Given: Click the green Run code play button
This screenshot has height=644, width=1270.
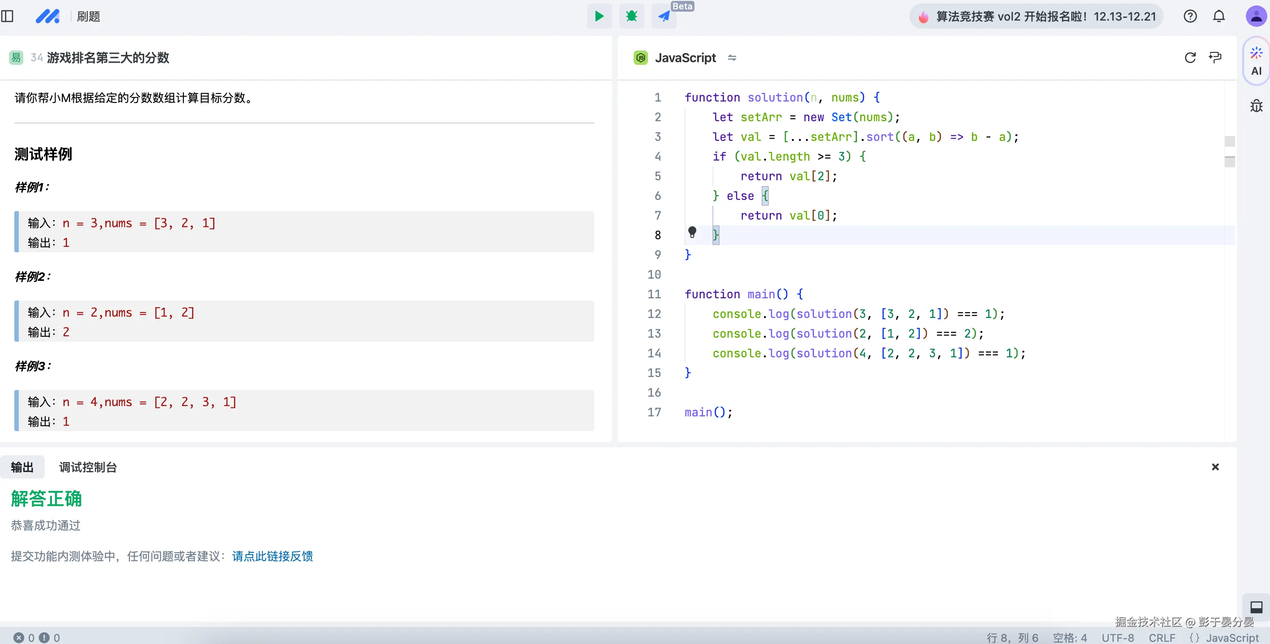Looking at the screenshot, I should 599,16.
